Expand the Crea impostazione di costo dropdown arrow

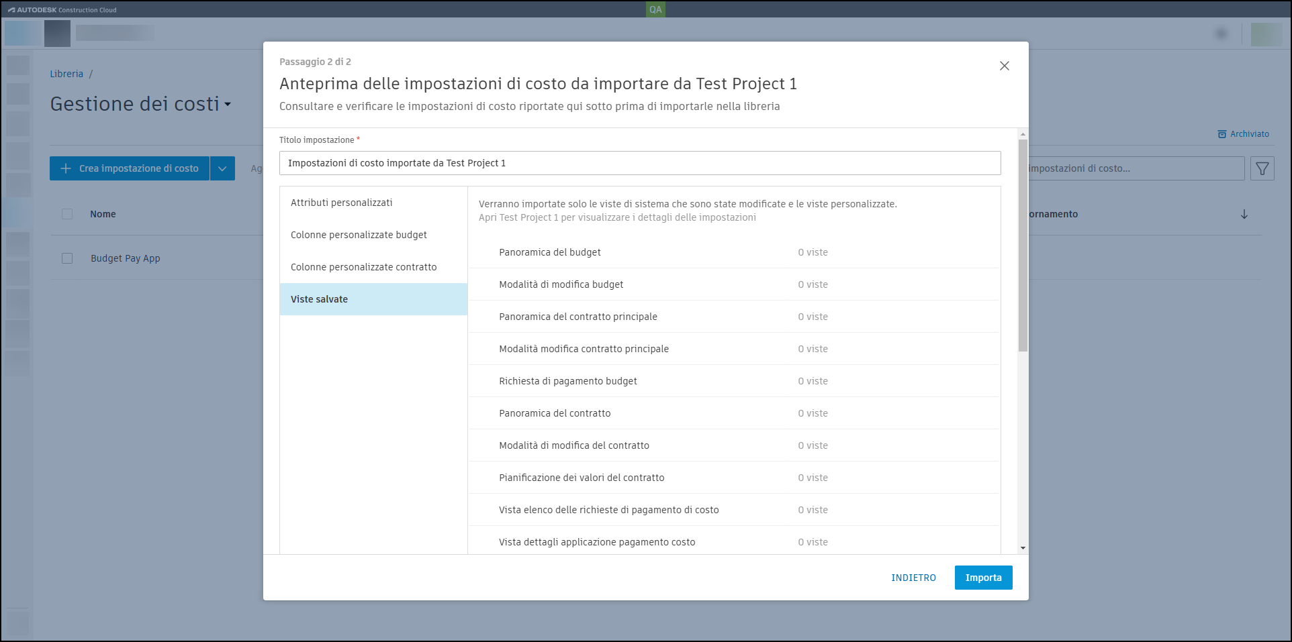222,168
